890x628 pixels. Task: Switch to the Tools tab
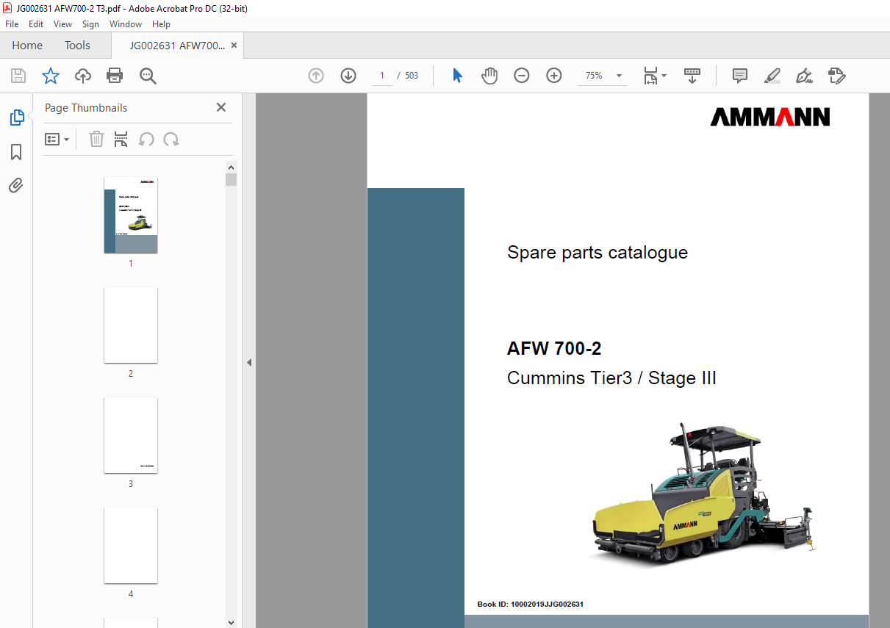coord(77,46)
